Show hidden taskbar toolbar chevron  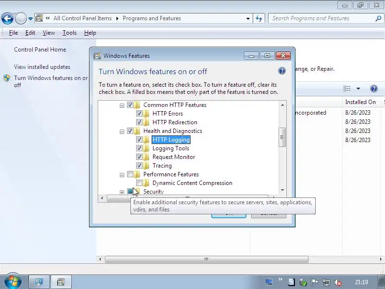(x=280, y=279)
